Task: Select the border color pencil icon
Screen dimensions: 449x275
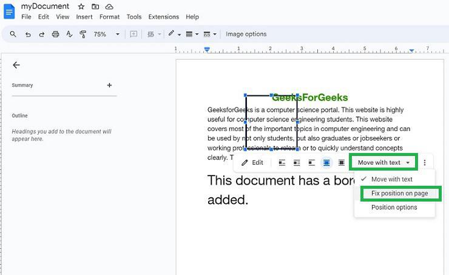Action: pyautogui.click(x=171, y=34)
